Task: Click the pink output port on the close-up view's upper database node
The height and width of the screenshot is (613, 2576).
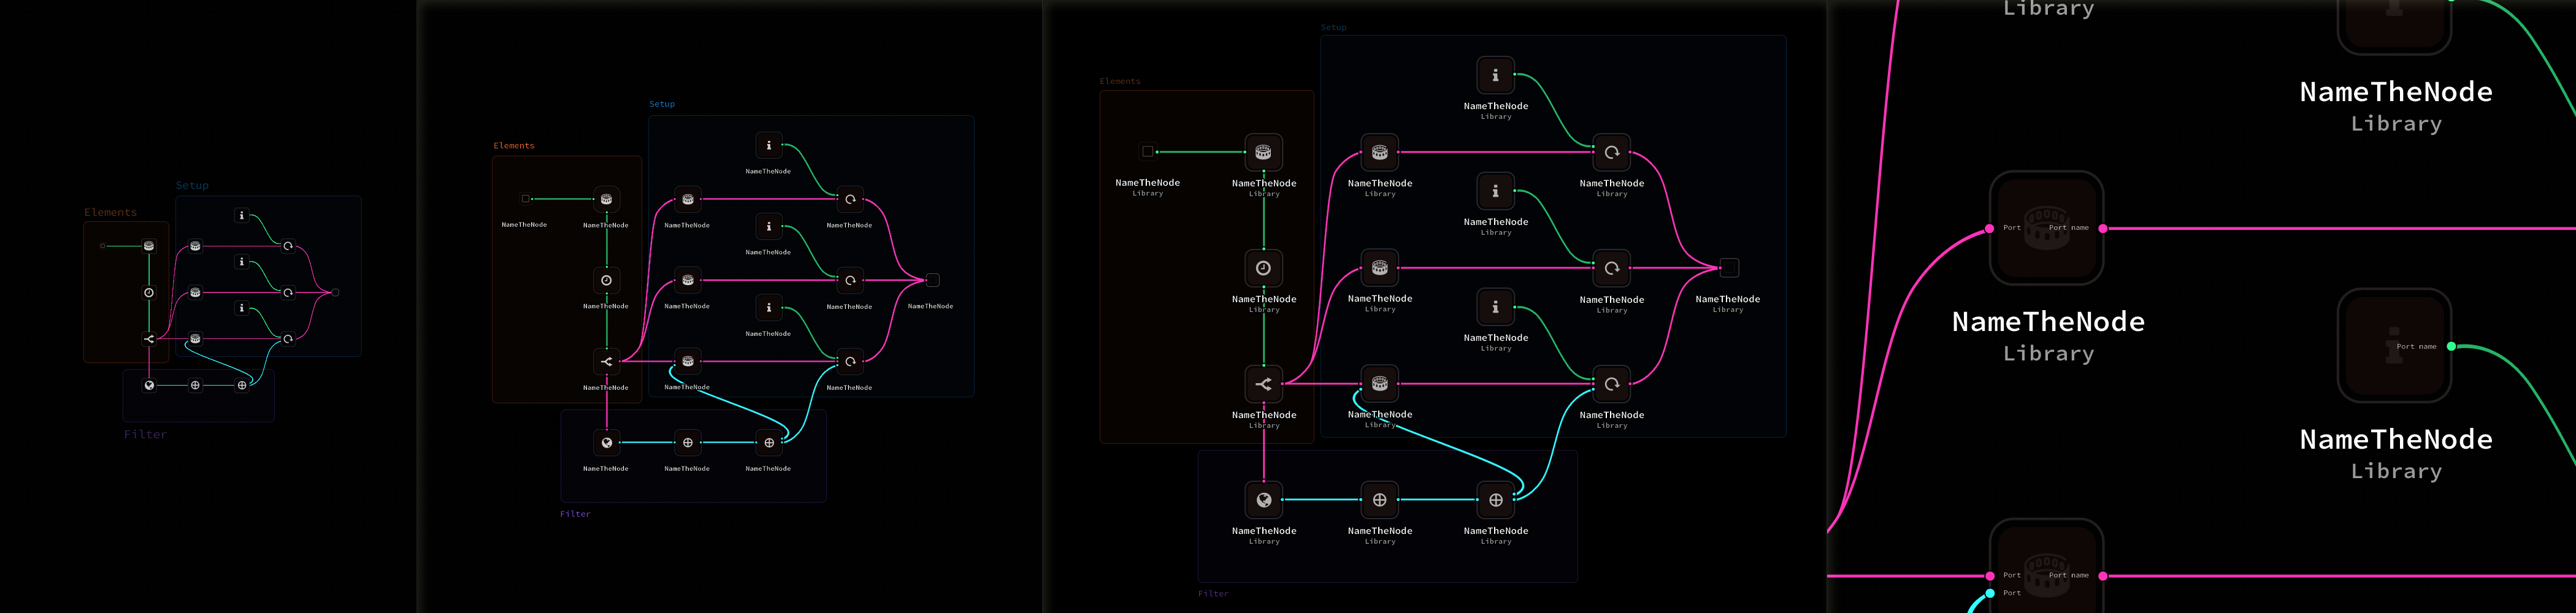Action: click(2103, 229)
